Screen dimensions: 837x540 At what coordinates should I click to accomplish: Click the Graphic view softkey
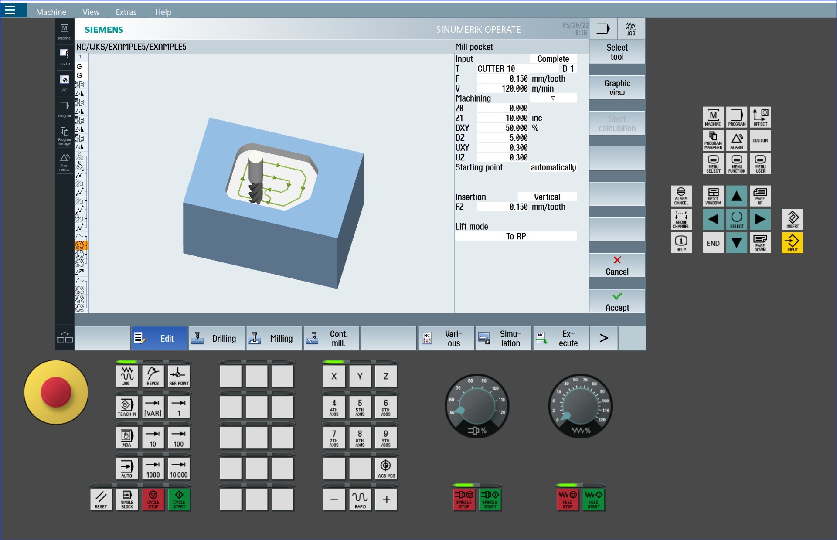(x=617, y=88)
